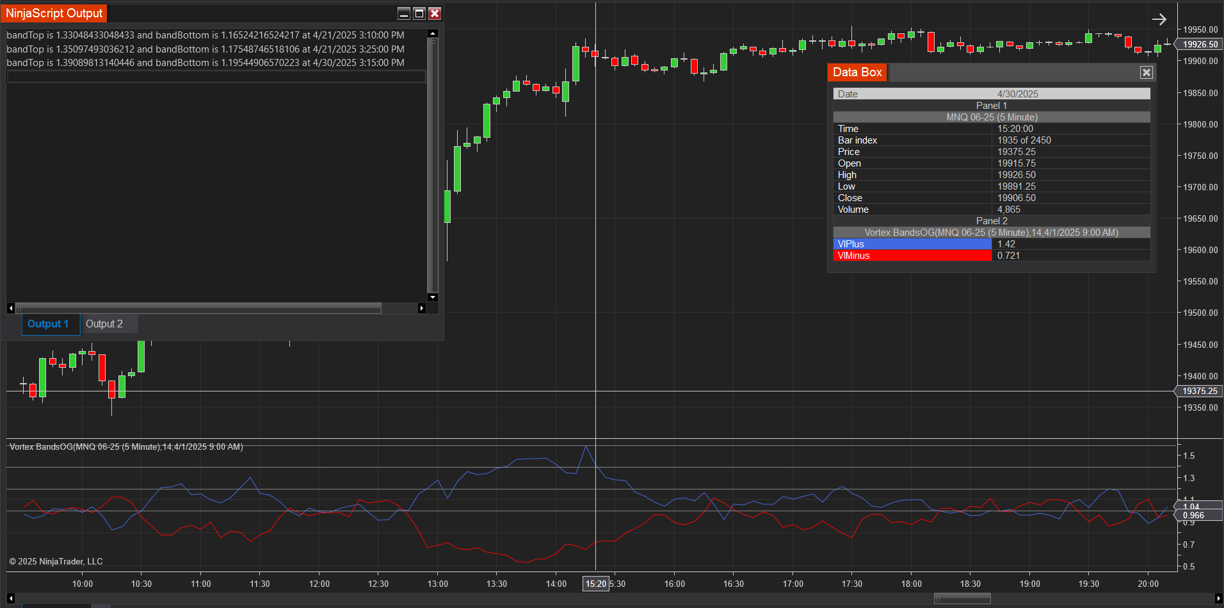
Task: Click the Data Box title label
Action: tap(857, 72)
